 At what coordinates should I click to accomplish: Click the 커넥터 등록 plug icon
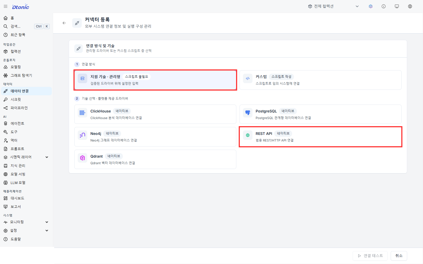[x=77, y=23]
